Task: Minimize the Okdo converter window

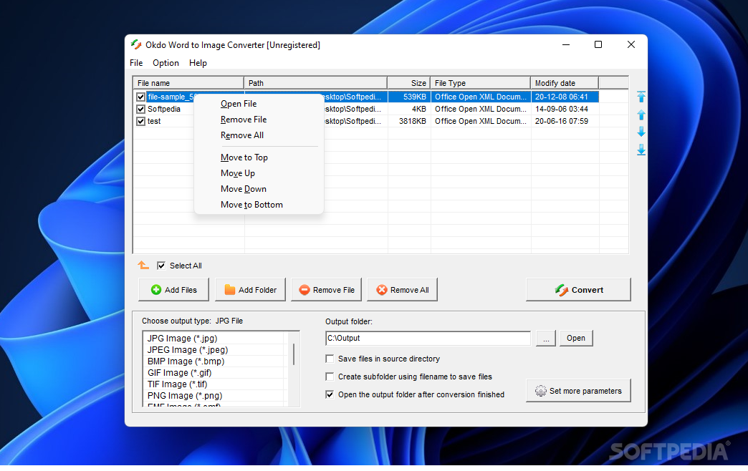Action: [566, 44]
